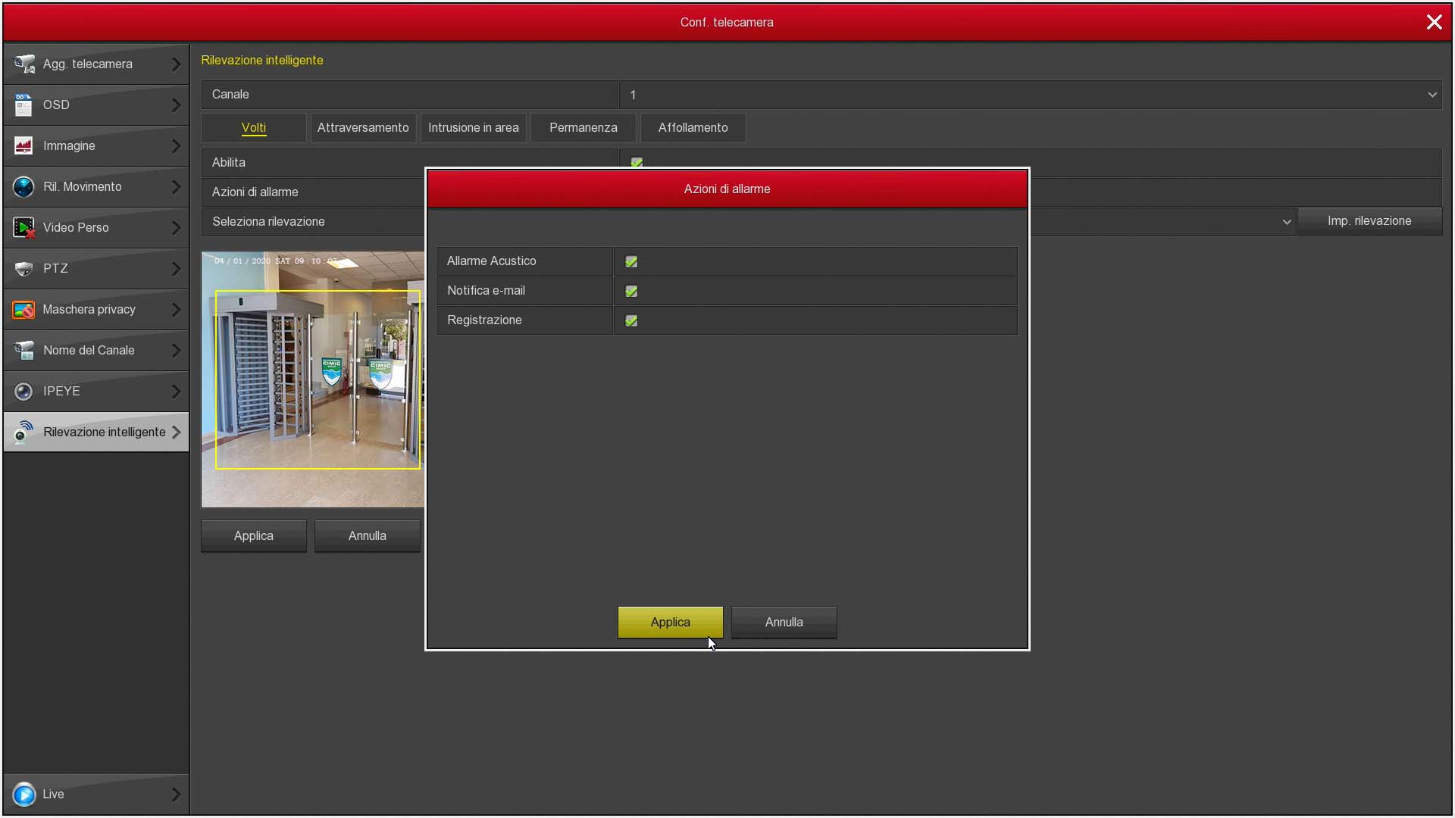Click the Agg. telecamera camera icon
Screen dimensions: 1455x818
(24, 64)
